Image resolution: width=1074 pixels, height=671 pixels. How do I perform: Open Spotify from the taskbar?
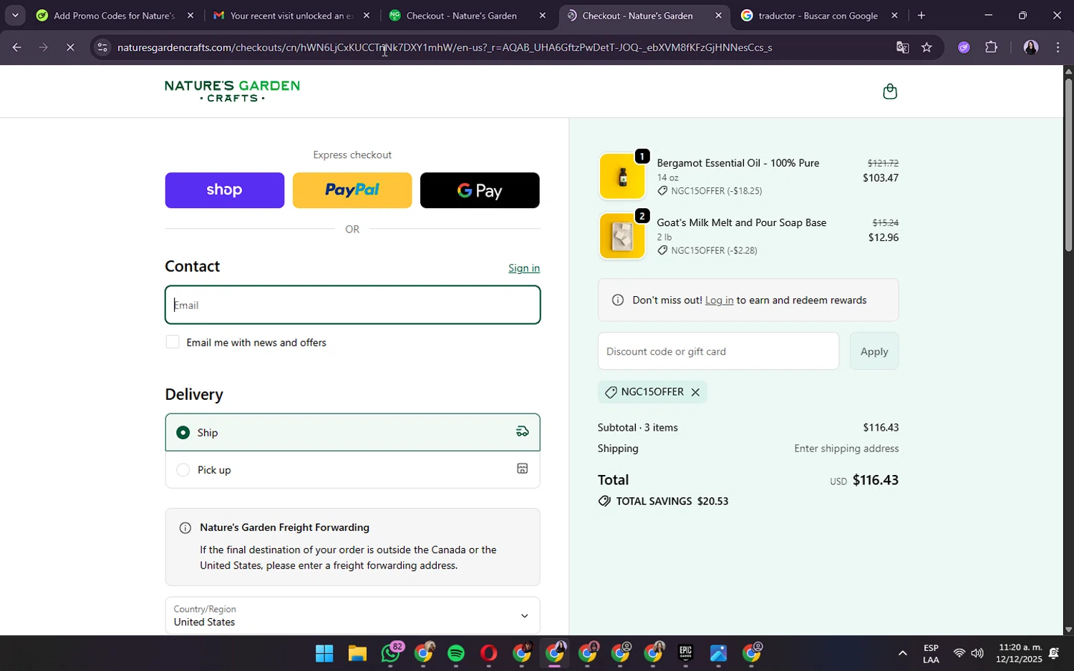point(456,653)
